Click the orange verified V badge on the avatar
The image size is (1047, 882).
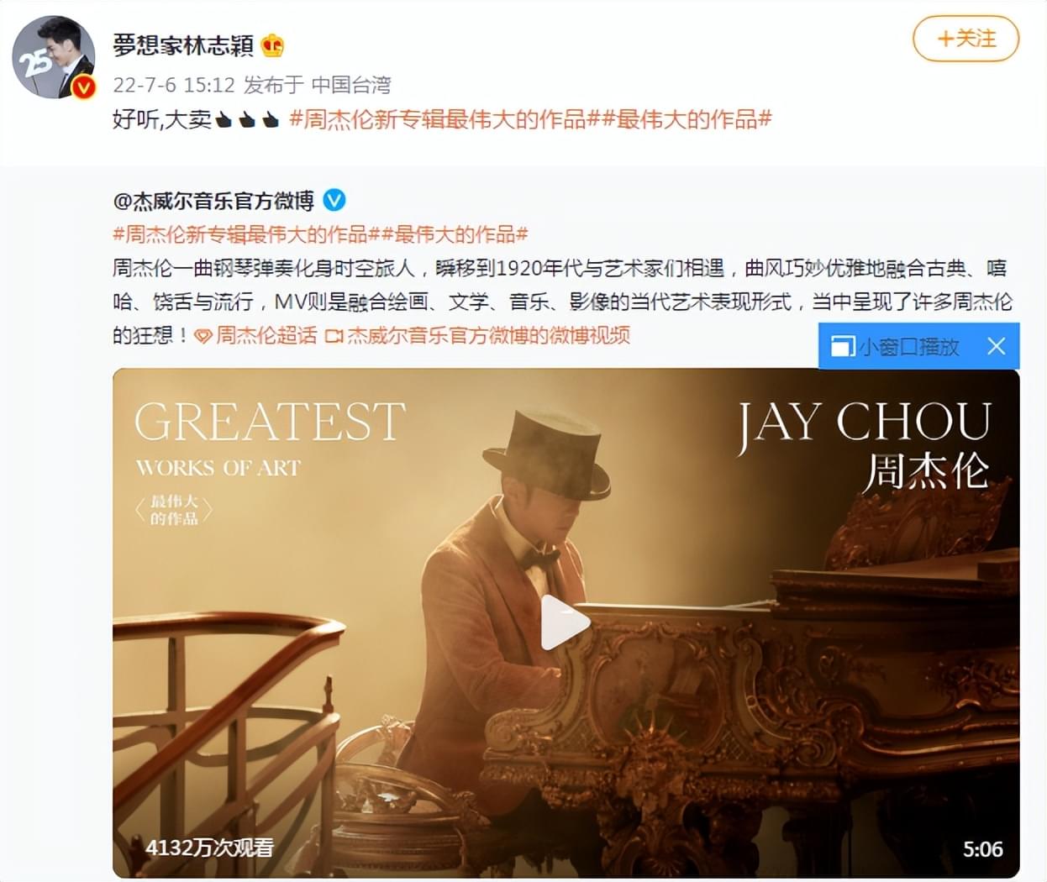(x=83, y=87)
